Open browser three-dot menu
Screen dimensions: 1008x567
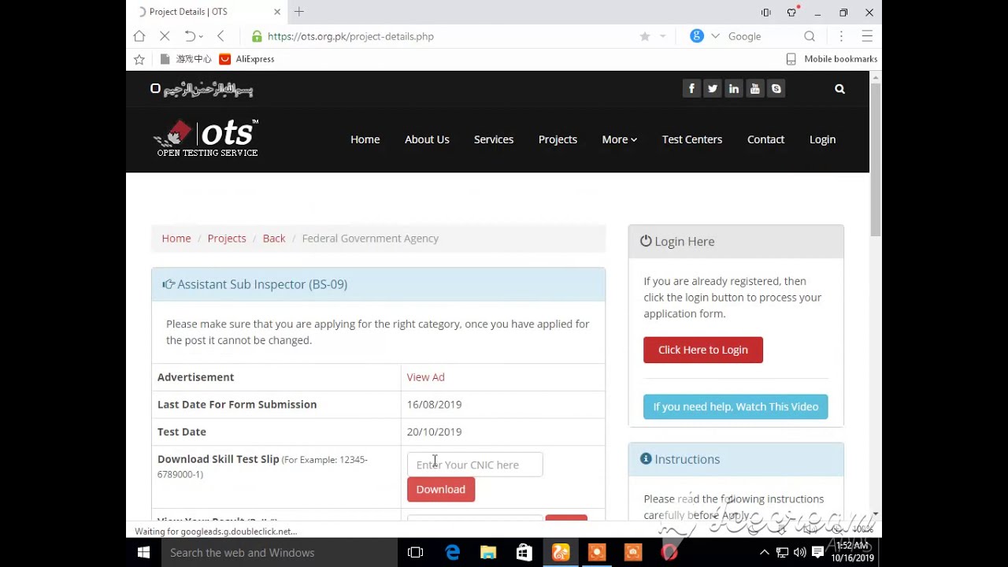point(841,36)
